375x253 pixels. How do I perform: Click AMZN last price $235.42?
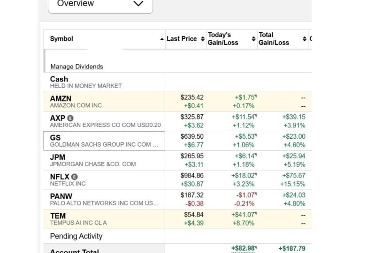(192, 97)
